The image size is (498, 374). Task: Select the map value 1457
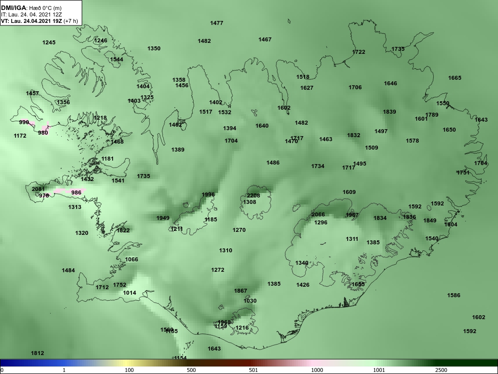32,93
